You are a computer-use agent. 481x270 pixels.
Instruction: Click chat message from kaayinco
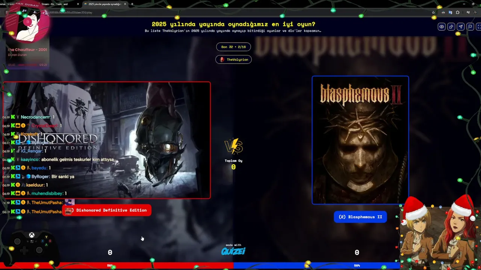tap(67, 159)
